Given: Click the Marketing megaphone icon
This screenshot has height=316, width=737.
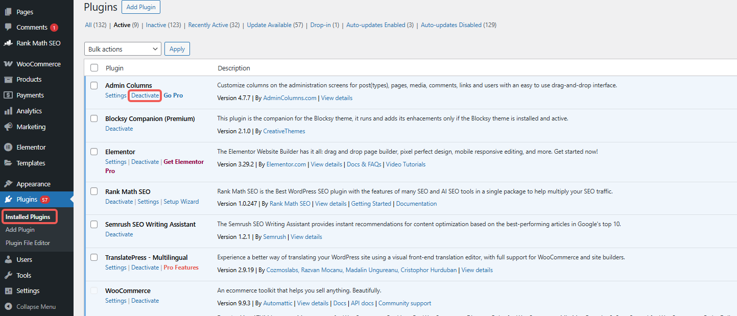Looking at the screenshot, I should [8, 127].
